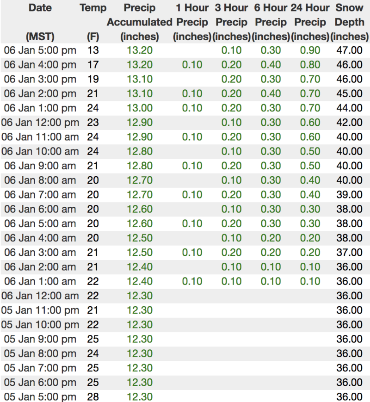Image resolution: width=370 pixels, height=402 pixels.
Task: Click the 05 Jan 5:00 pm date cell
Action: [40, 396]
